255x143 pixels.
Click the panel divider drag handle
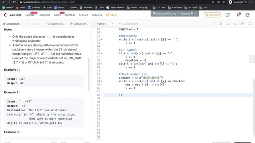pyautogui.click(x=91, y=76)
